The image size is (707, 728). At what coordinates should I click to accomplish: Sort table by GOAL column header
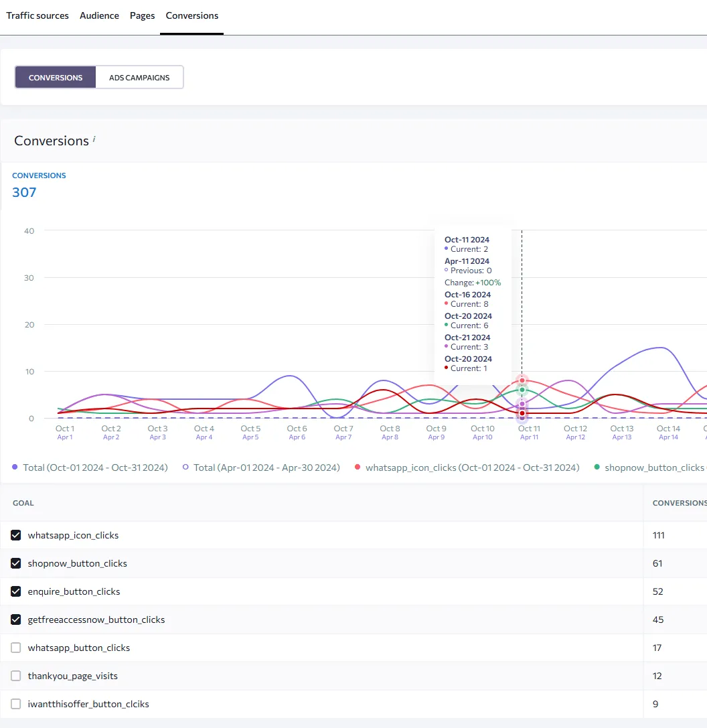pyautogui.click(x=23, y=503)
